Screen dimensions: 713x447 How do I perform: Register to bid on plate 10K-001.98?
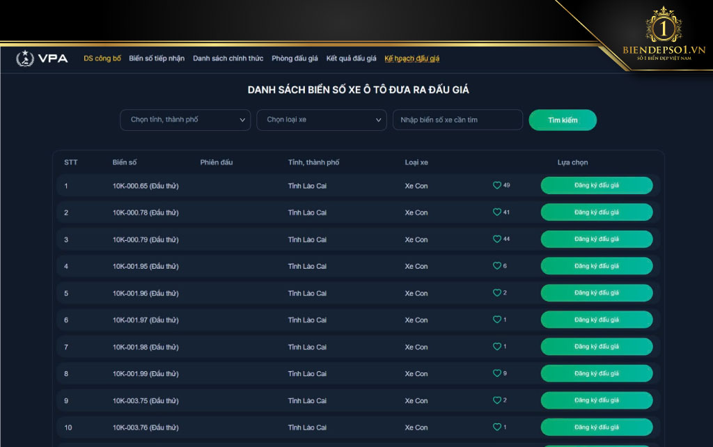[x=596, y=347]
